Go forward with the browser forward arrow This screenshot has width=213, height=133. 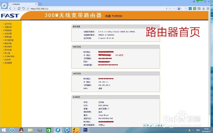click(x=14, y=9)
